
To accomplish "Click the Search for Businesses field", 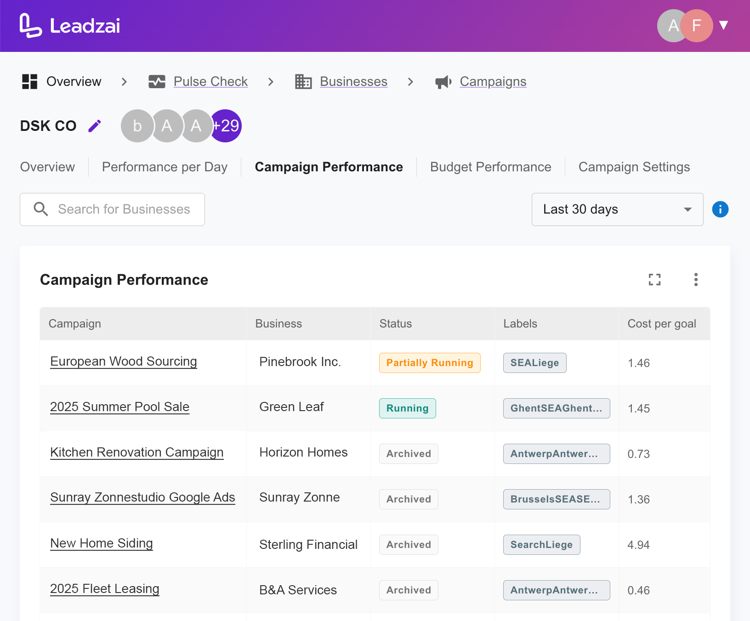I will [x=112, y=209].
